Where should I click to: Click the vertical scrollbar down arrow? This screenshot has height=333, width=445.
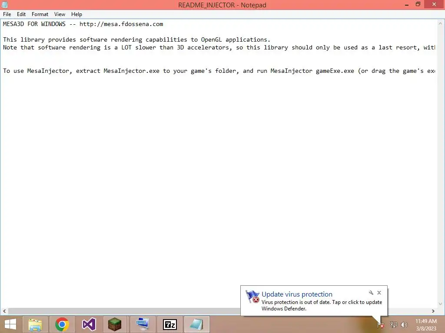[x=440, y=304]
